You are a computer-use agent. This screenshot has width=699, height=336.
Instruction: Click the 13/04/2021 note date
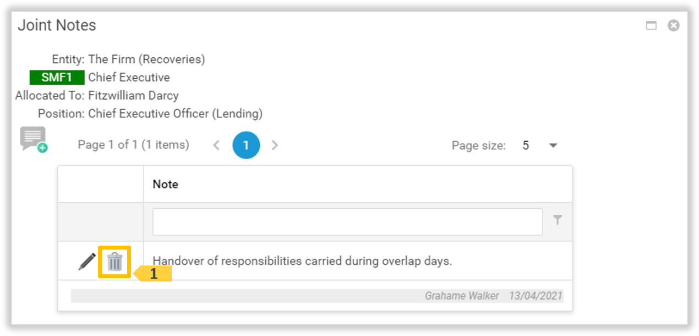point(536,296)
